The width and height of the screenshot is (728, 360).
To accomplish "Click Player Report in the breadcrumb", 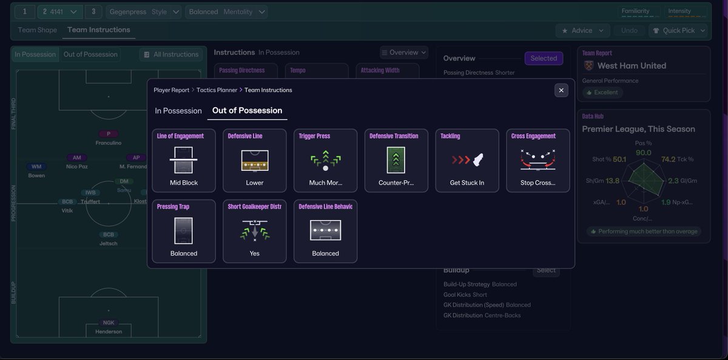I will [x=172, y=90].
